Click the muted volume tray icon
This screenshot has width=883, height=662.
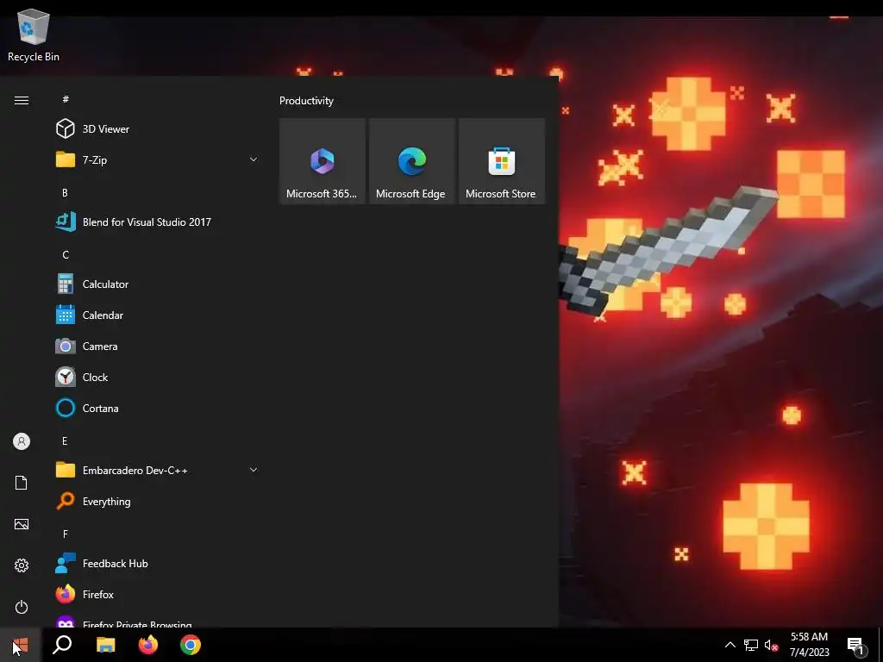tap(771, 645)
